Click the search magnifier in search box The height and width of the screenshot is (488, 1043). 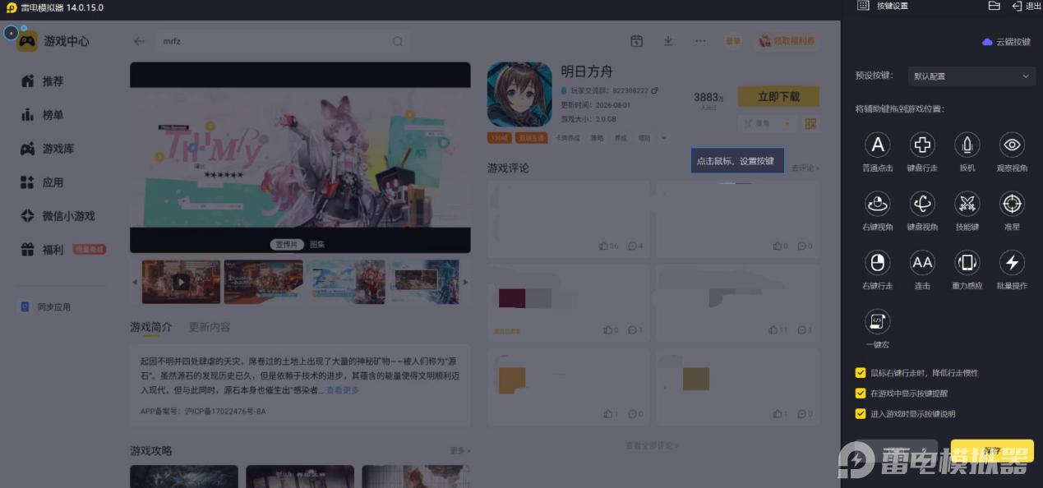[x=398, y=41]
